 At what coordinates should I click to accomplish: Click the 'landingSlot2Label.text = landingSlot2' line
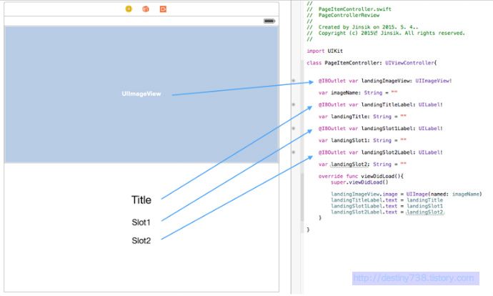[x=387, y=212]
